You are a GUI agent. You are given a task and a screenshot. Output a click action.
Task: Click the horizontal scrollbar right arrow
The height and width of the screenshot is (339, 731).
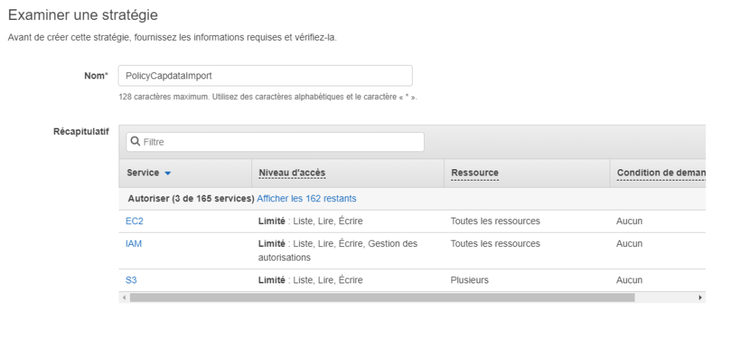click(700, 298)
